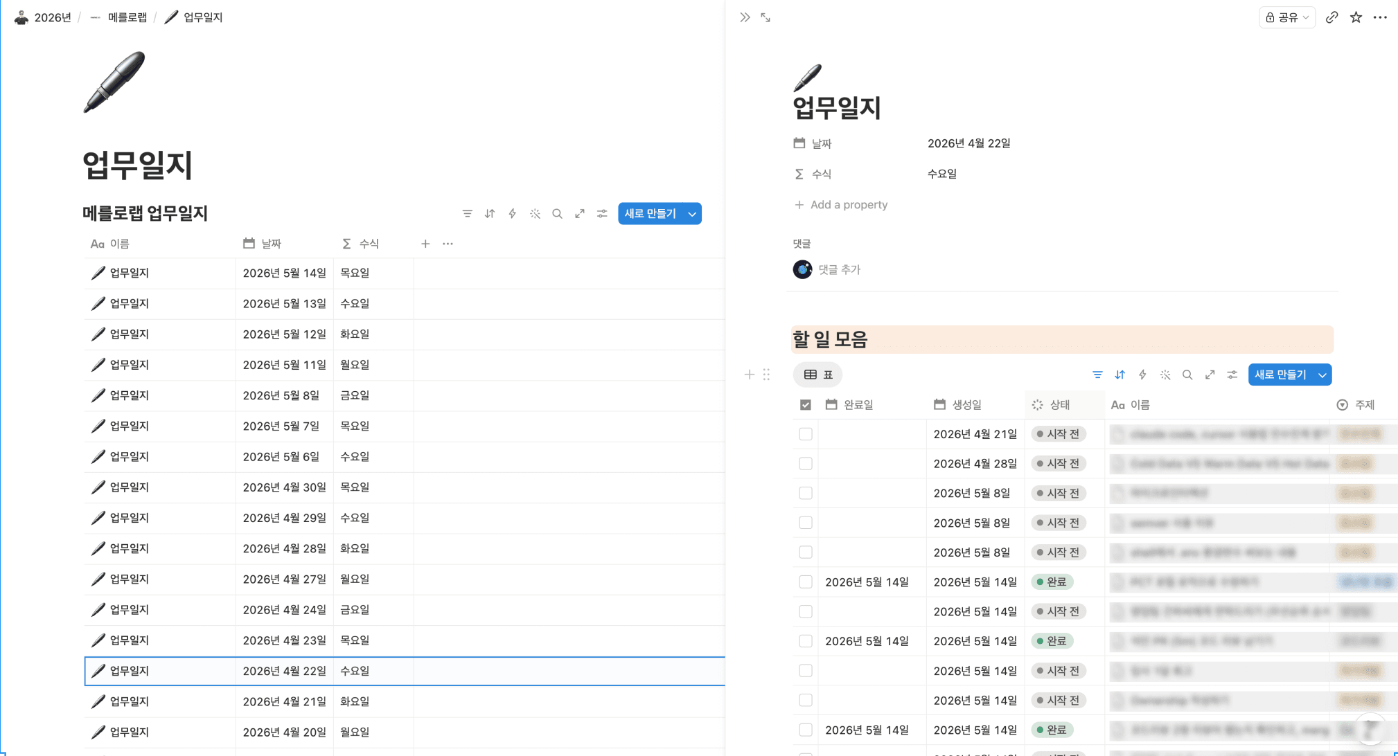
Task: Open view settings icon in 할 일 모음
Action: [1232, 375]
